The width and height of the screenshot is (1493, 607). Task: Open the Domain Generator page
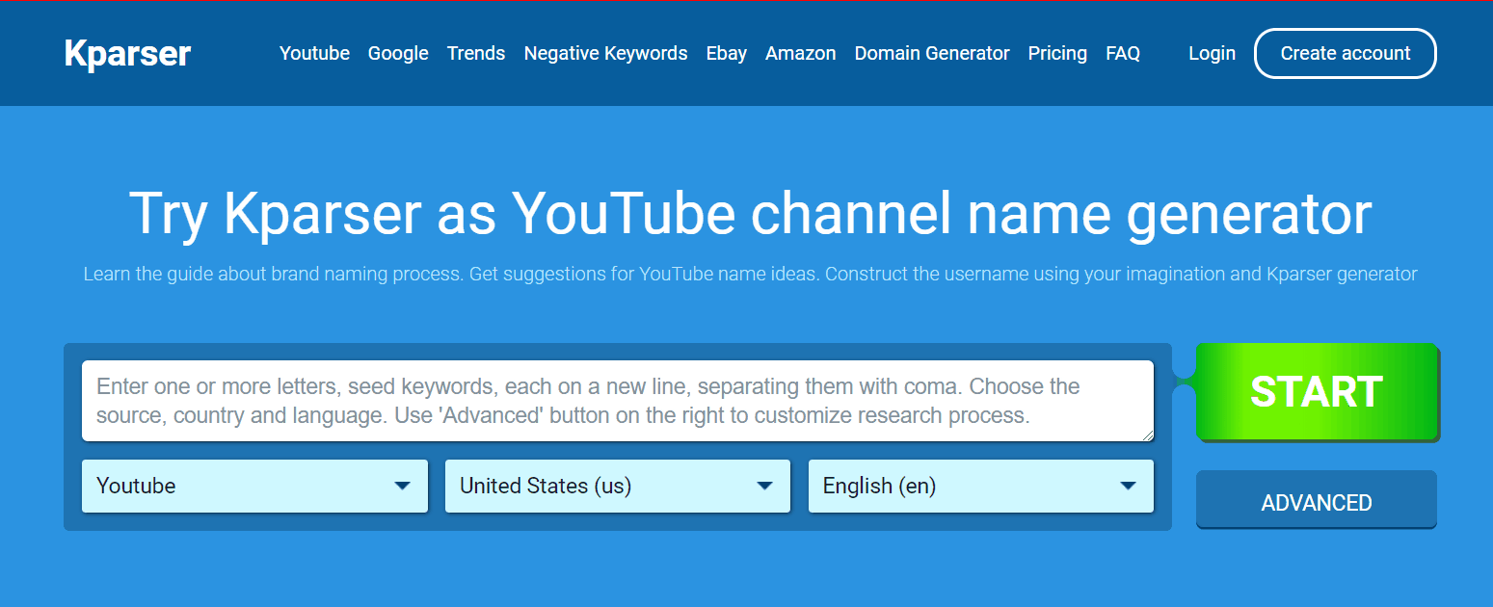[x=932, y=54]
